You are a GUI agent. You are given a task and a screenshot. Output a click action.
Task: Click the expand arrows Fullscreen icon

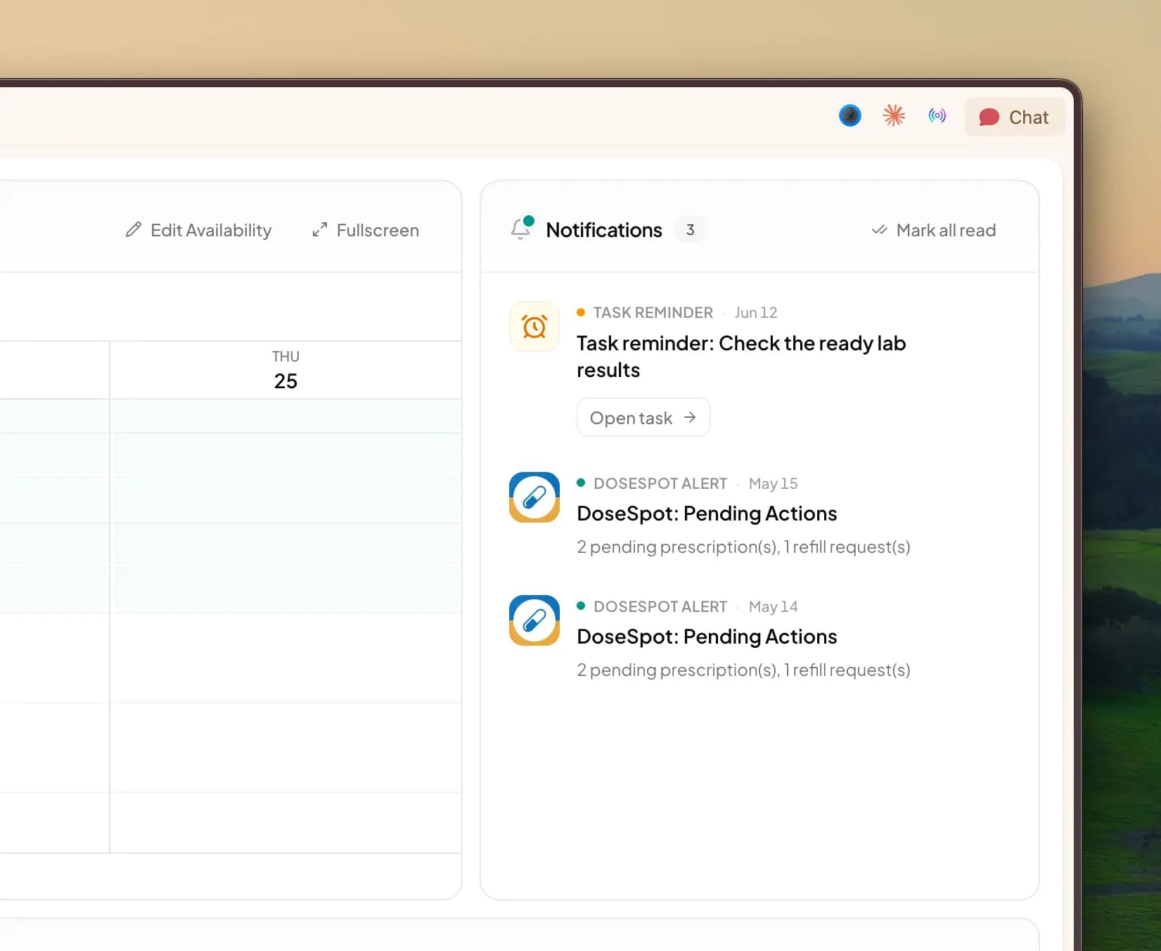pos(319,230)
